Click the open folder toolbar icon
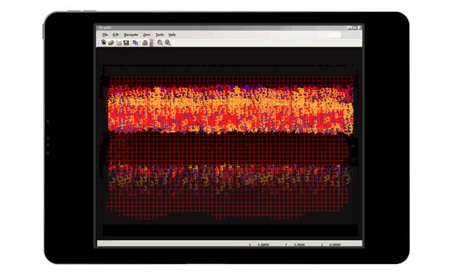Screen dimensions: 453x277 coord(111,43)
